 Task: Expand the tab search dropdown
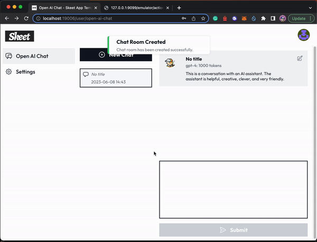click(310, 8)
